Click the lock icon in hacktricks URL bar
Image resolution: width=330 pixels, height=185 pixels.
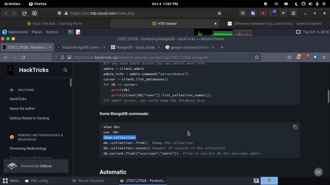pos(62,57)
